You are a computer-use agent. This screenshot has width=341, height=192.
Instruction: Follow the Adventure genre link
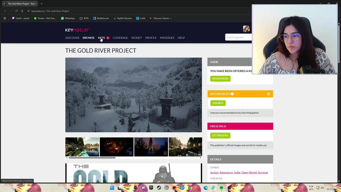pos(226,173)
